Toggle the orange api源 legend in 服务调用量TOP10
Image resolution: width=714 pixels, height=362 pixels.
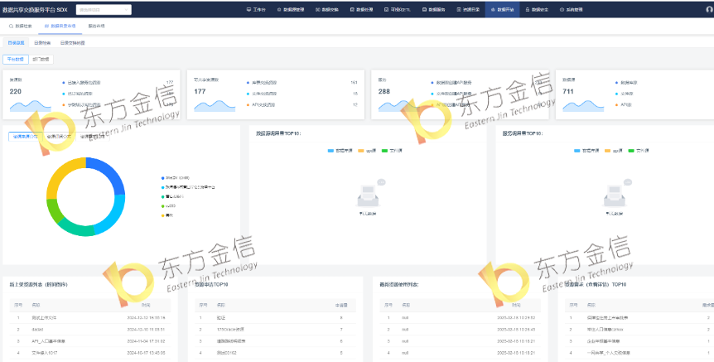[x=614, y=151]
